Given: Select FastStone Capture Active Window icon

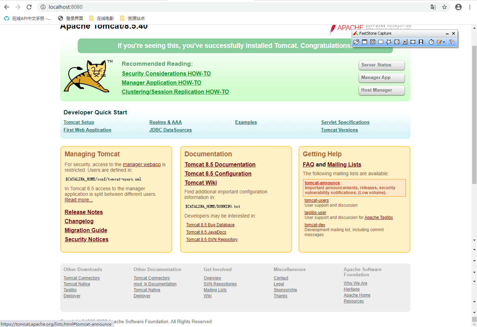Looking at the screenshot, I should click(365, 42).
